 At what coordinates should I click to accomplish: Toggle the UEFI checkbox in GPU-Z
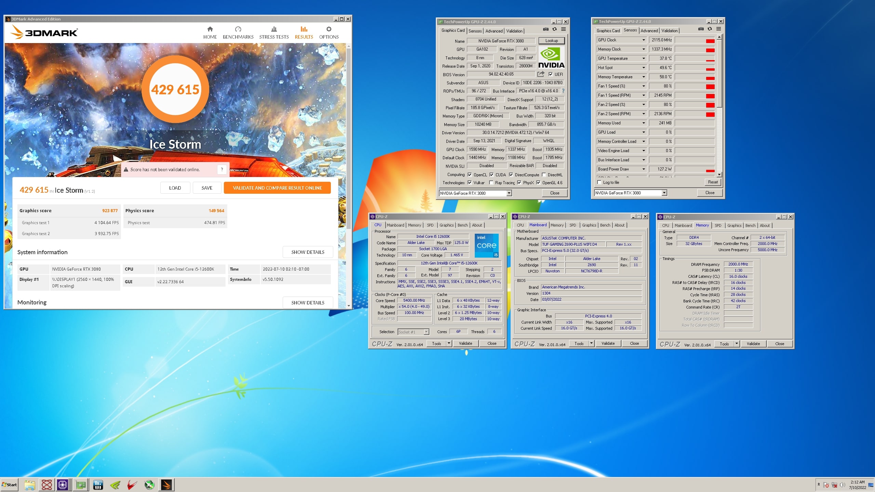[x=550, y=74]
